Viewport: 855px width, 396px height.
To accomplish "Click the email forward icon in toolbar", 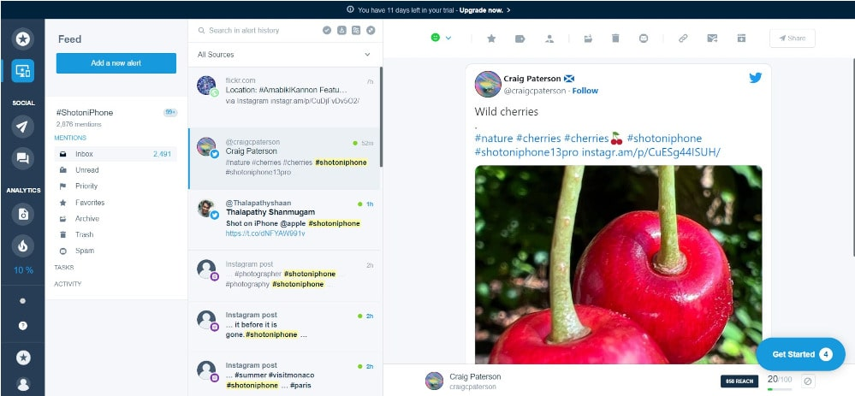I will [712, 38].
